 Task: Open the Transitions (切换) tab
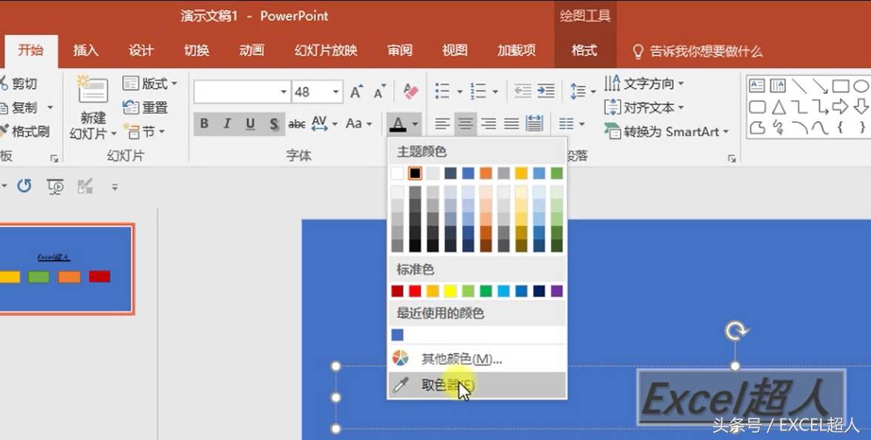click(x=197, y=50)
